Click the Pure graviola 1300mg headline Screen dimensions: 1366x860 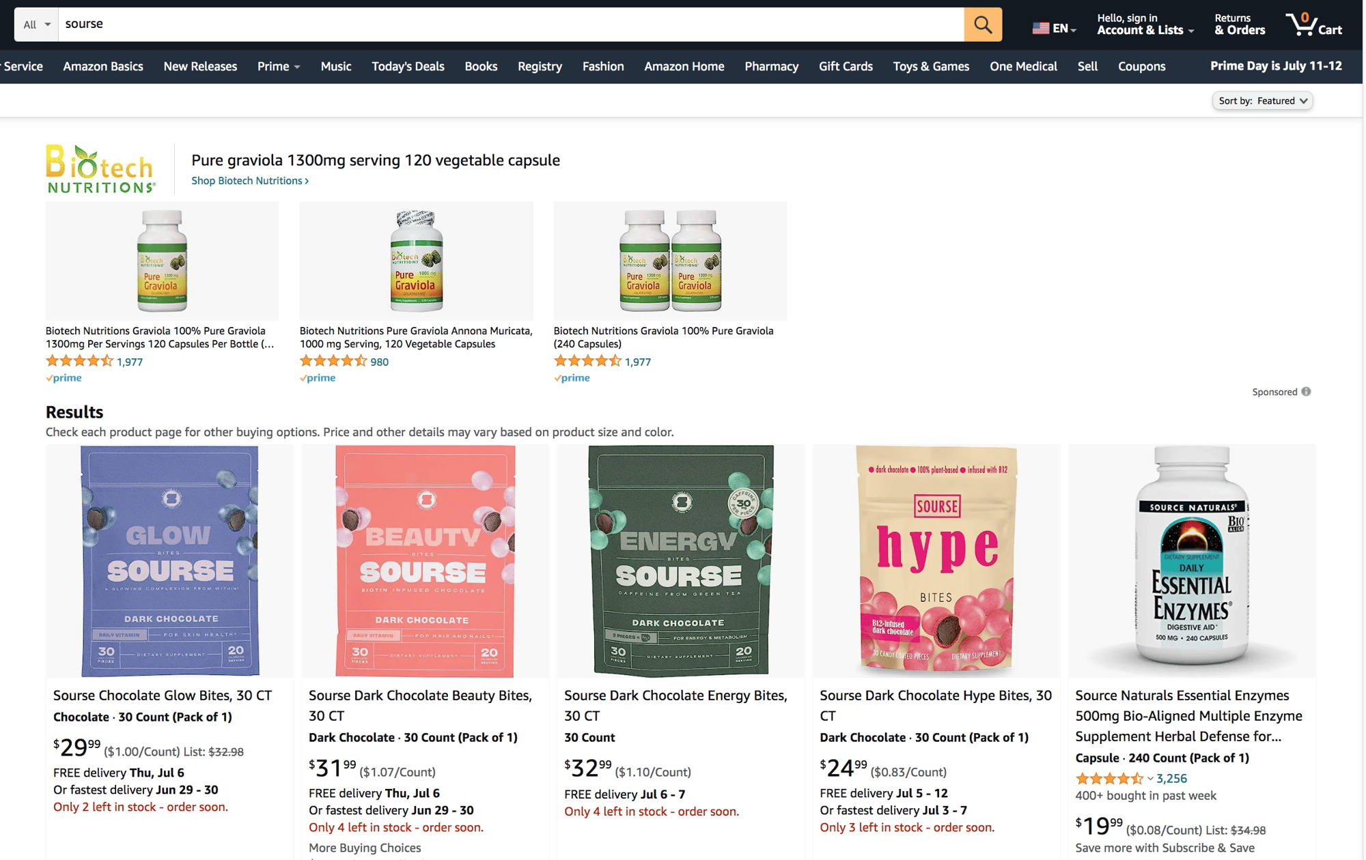click(376, 160)
